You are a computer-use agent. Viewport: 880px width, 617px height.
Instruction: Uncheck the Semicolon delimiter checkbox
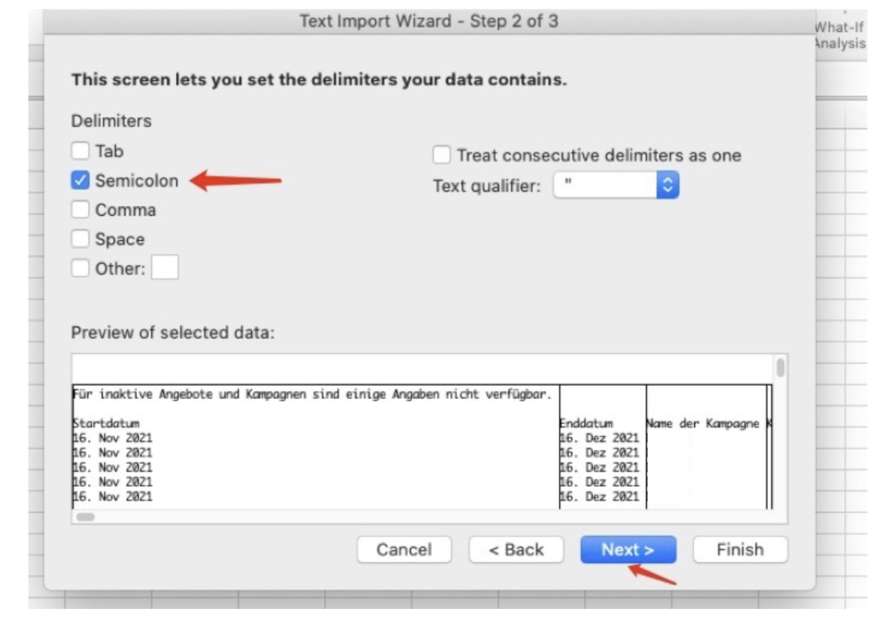coord(80,181)
